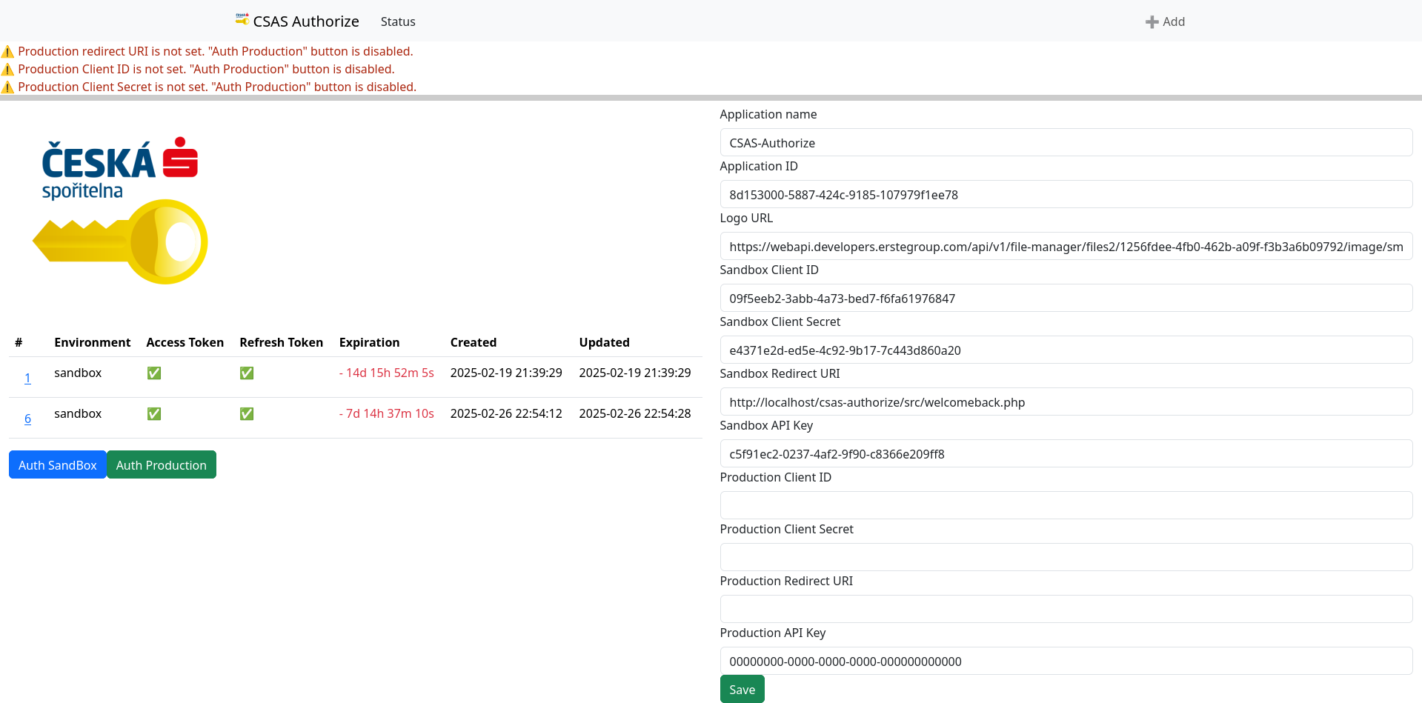Open token link number 6
1422x703 pixels.
click(x=27, y=419)
